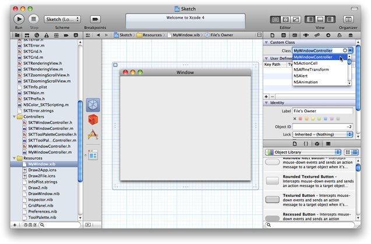Collapse the Custom Class section
The height and width of the screenshot is (244, 371).
[x=266, y=43]
